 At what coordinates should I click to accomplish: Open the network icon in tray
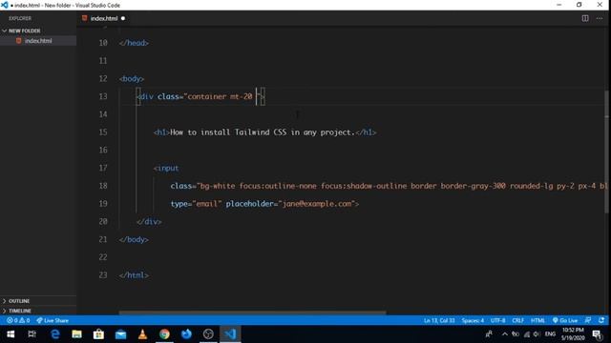[526, 334]
